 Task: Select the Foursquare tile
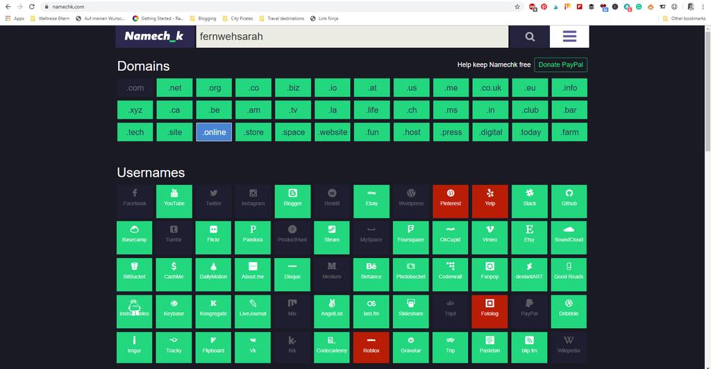(410, 238)
